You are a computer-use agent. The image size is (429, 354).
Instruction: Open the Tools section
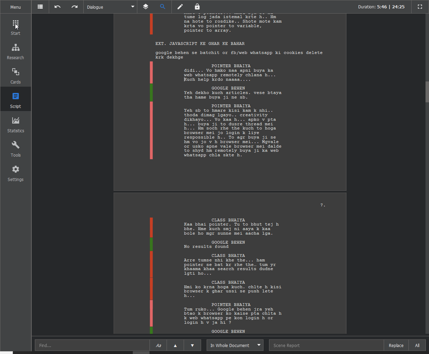(x=15, y=149)
